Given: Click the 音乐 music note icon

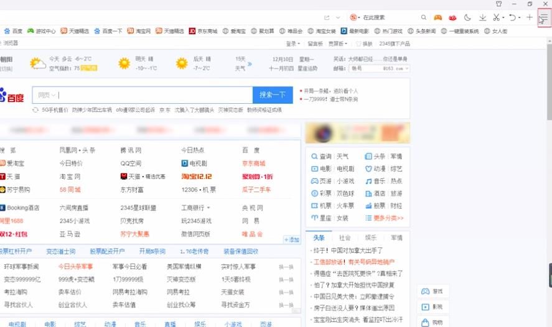Looking at the screenshot, I should pos(368,181).
